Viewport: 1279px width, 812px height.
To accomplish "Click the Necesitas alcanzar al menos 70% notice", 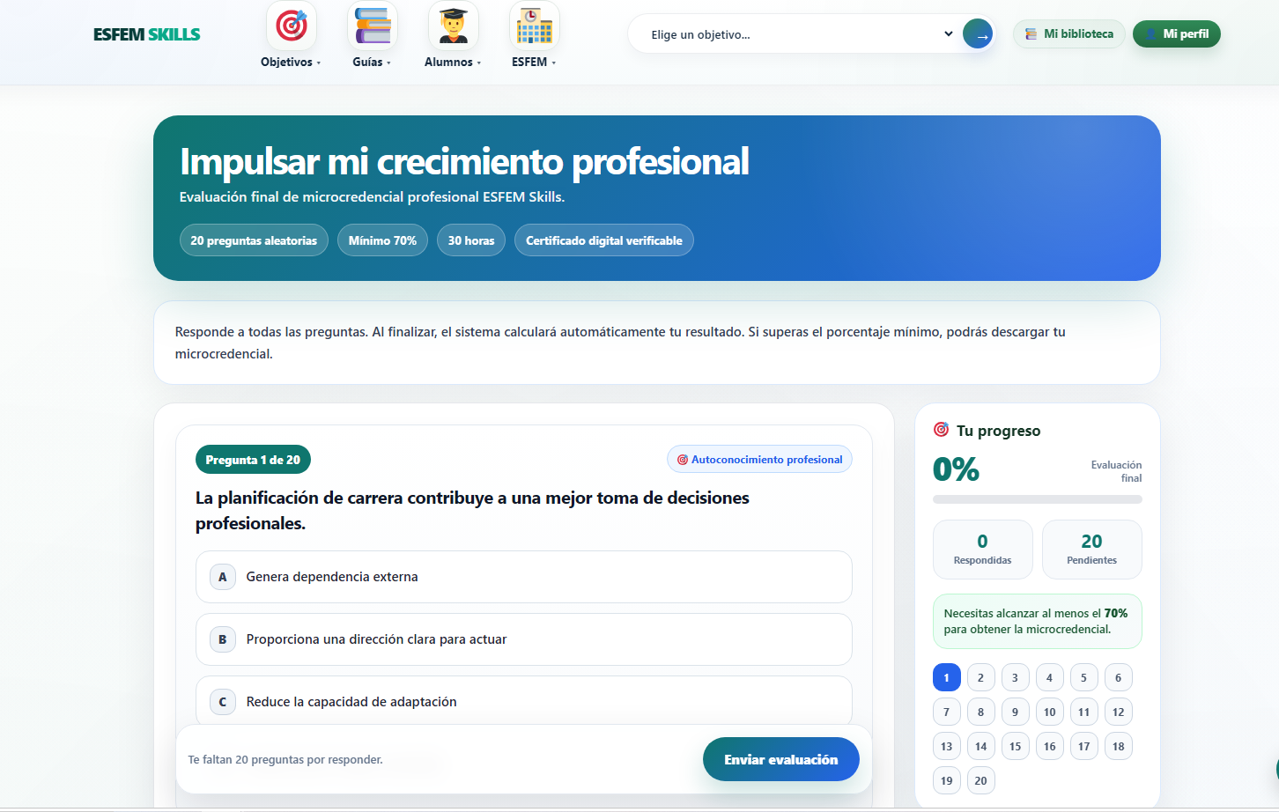I will click(x=1038, y=621).
